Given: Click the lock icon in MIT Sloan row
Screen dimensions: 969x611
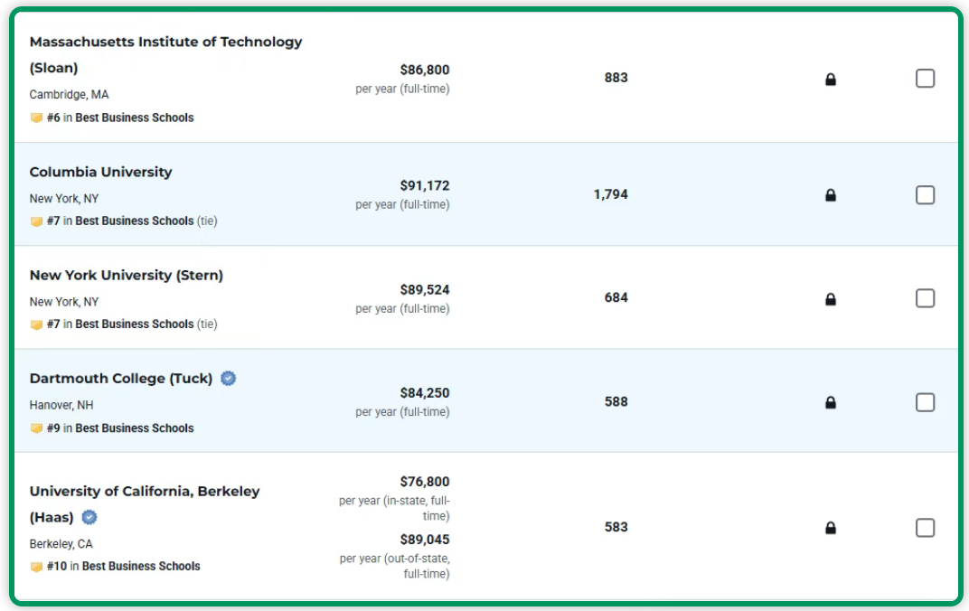Looking at the screenshot, I should (831, 80).
